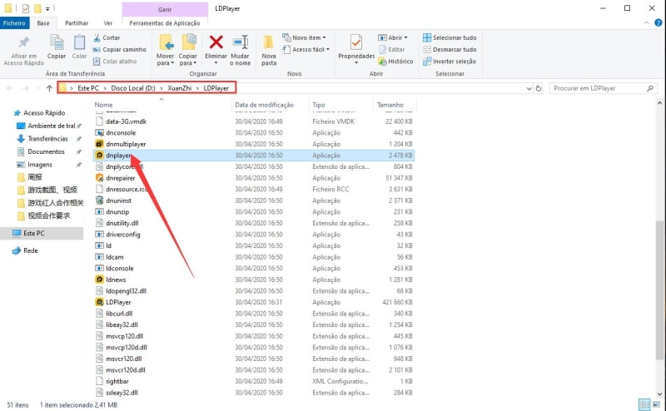Select the LDPlayer application file
The width and height of the screenshot is (666, 411).
pos(121,302)
